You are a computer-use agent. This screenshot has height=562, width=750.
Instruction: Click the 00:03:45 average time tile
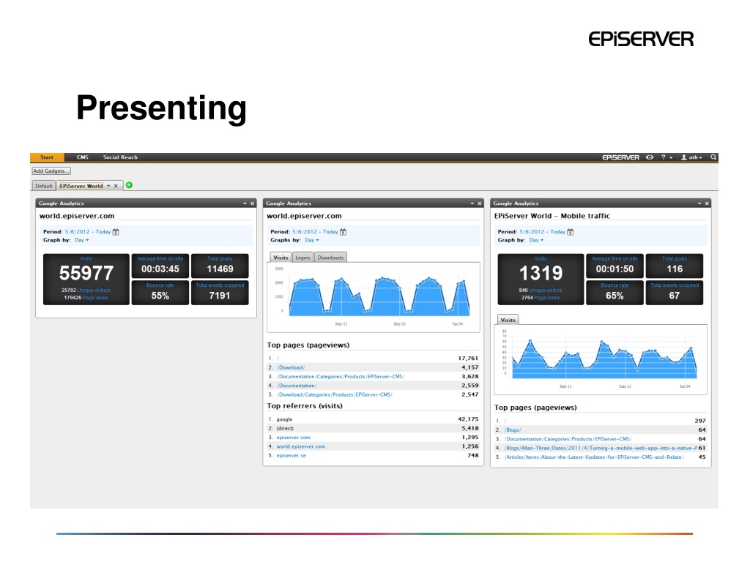(160, 266)
